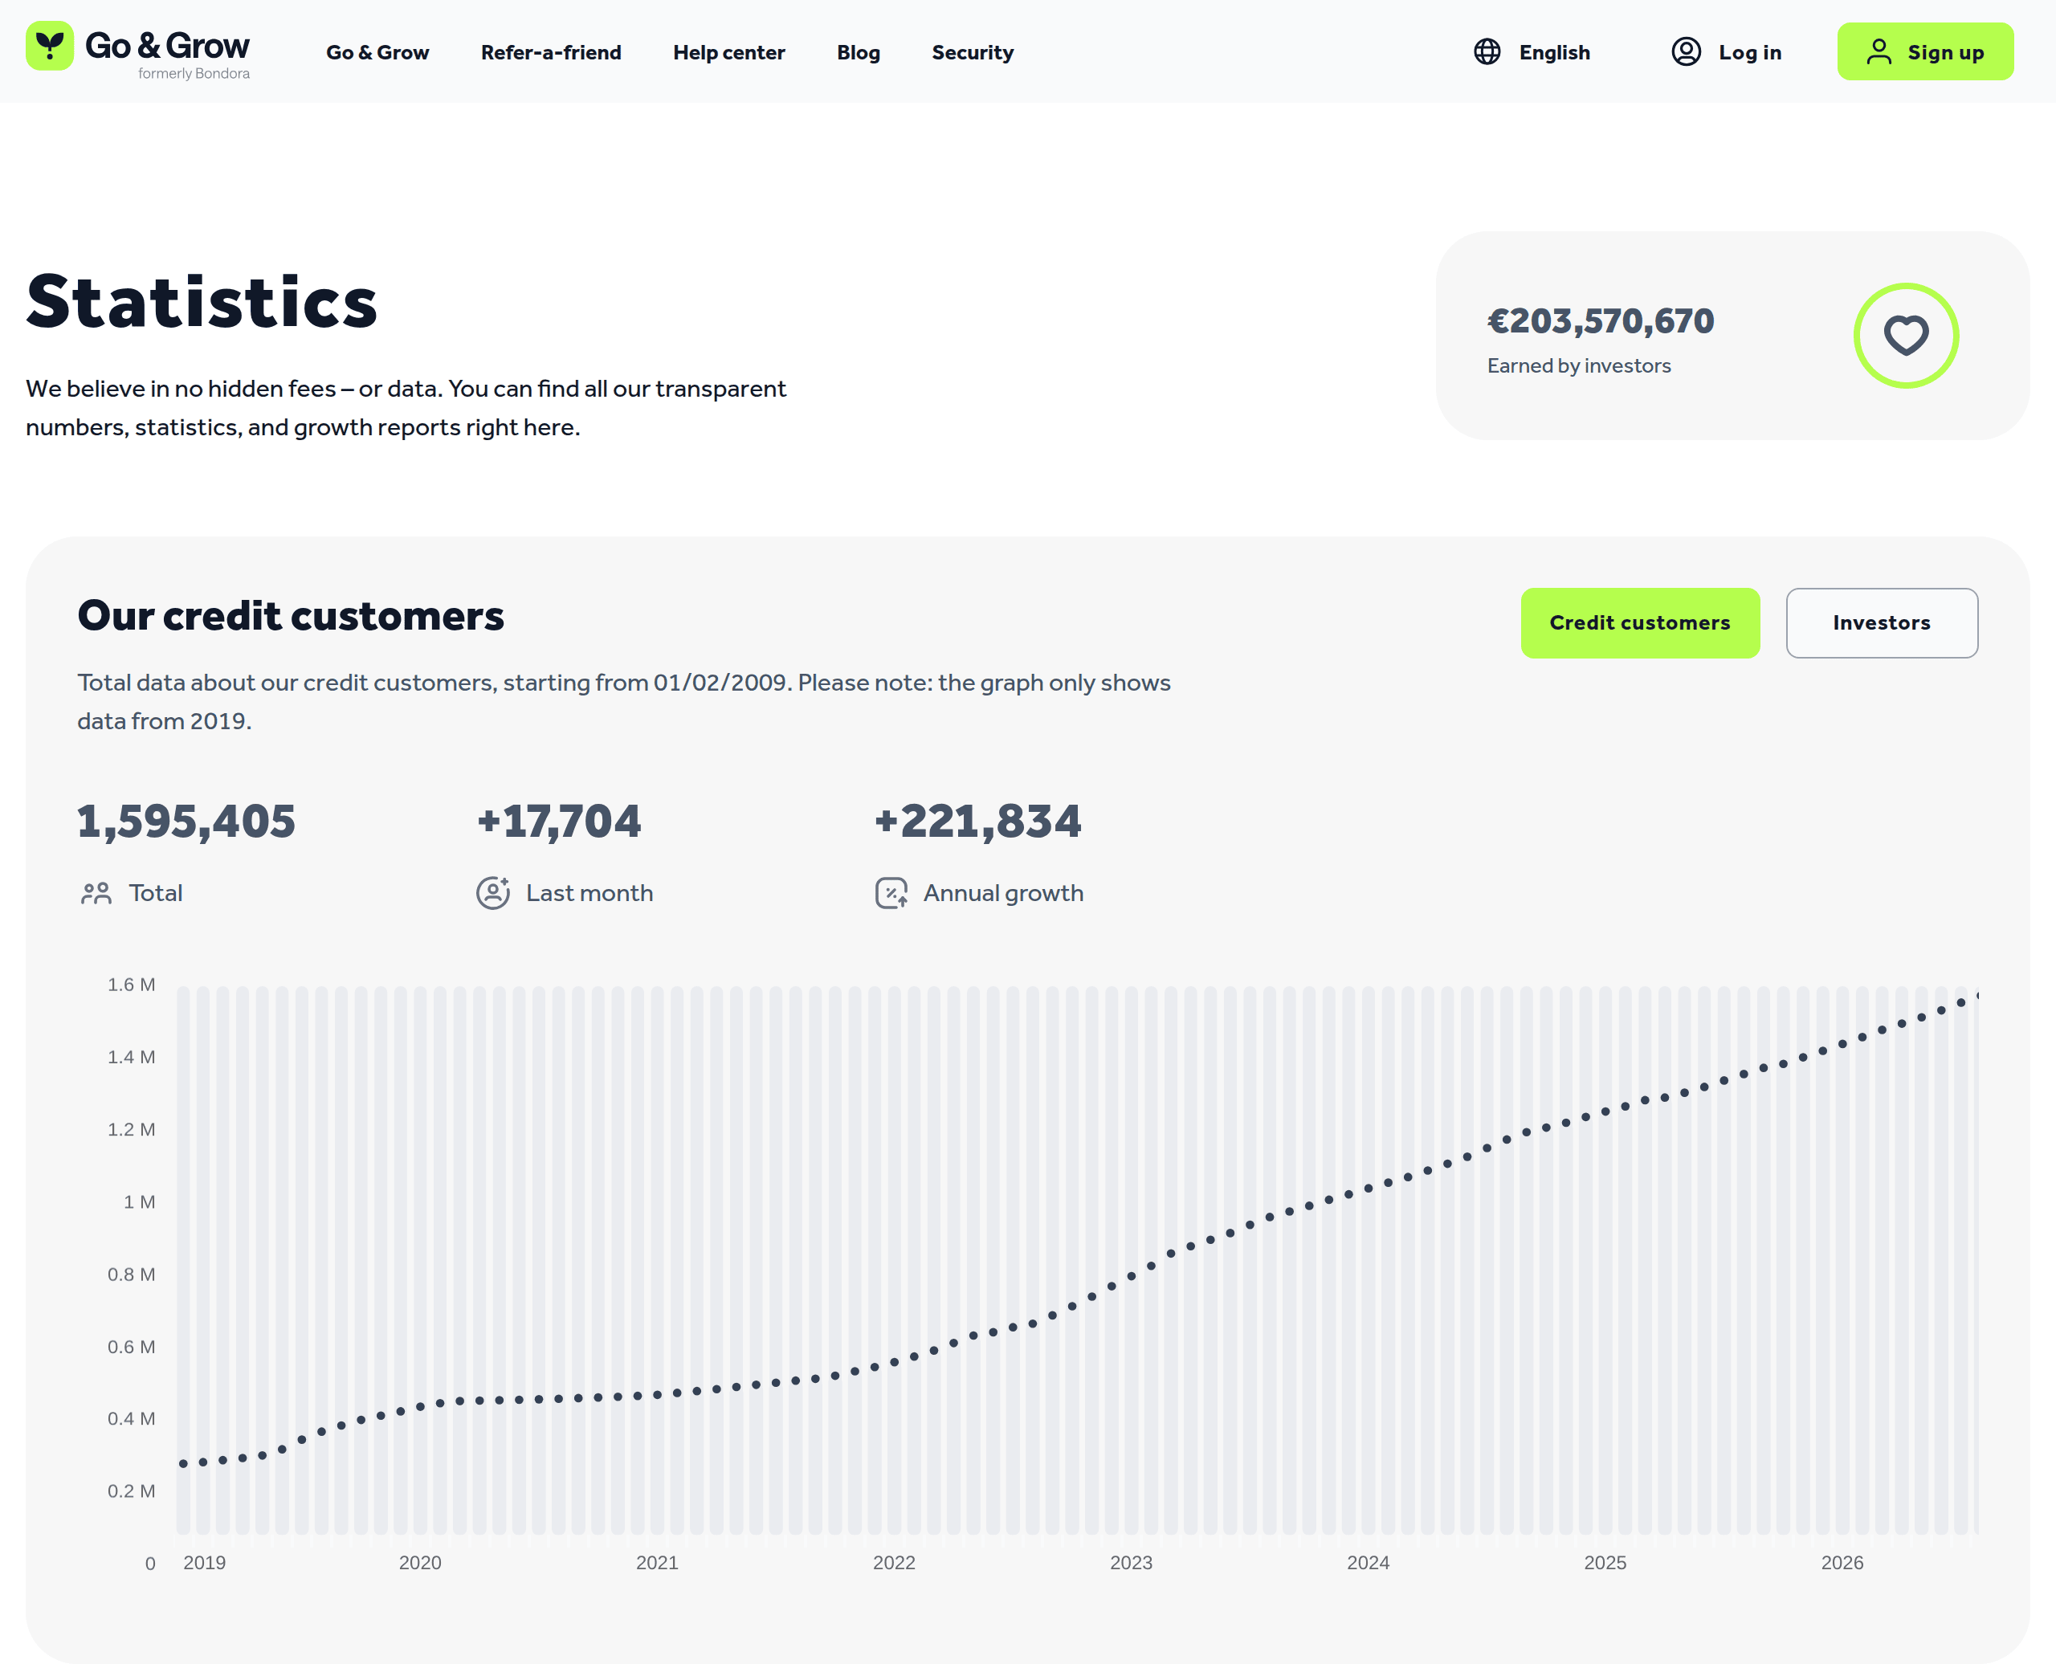Viewport: 2056px width, 1664px height.
Task: Click the 2020 x-axis label
Action: pyautogui.click(x=420, y=1564)
